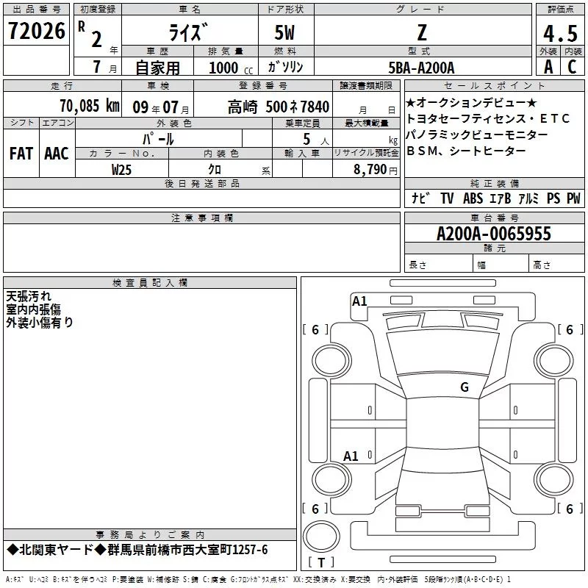Click the ナビ equipment label
This screenshot has width=588, height=588.
coord(420,198)
